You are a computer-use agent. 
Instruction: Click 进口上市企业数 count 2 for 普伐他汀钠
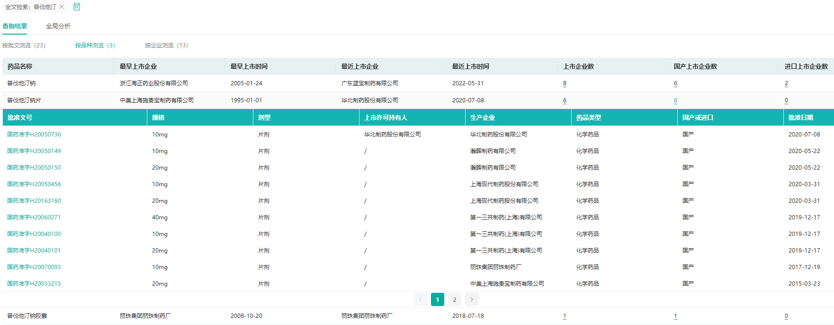786,83
